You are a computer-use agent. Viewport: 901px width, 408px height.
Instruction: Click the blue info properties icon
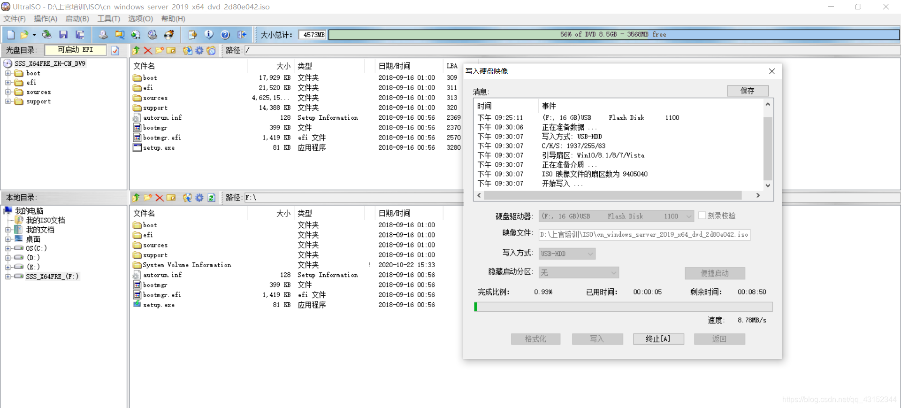[x=209, y=34]
